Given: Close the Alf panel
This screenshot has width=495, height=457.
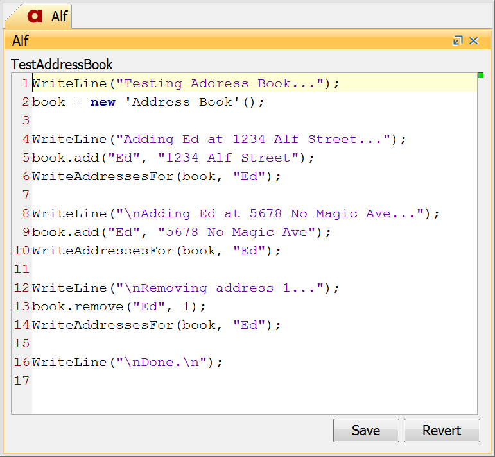Looking at the screenshot, I should [474, 41].
